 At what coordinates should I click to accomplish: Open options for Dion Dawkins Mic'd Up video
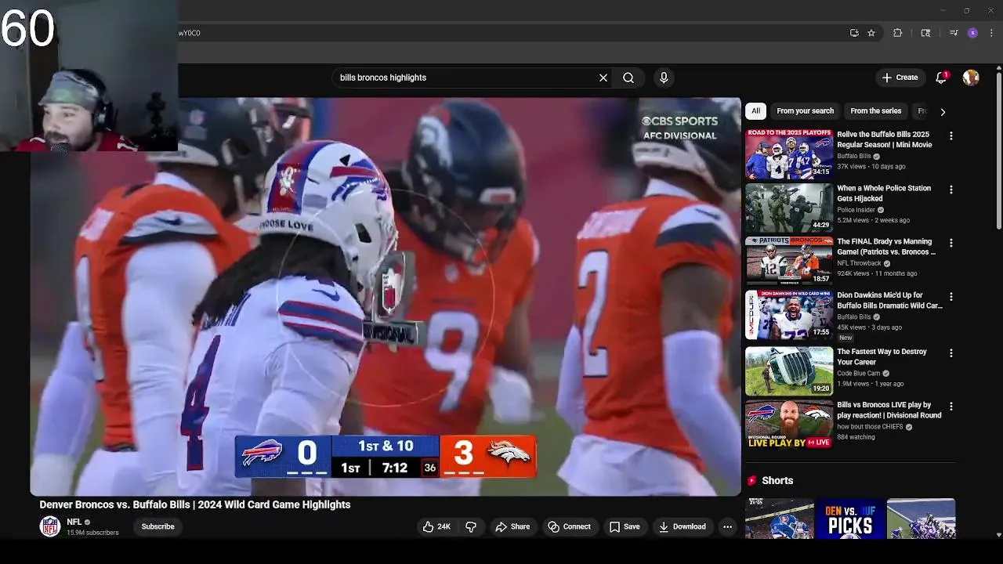point(951,297)
